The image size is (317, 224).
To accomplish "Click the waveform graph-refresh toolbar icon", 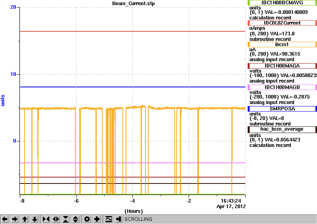I will (x=109, y=219).
